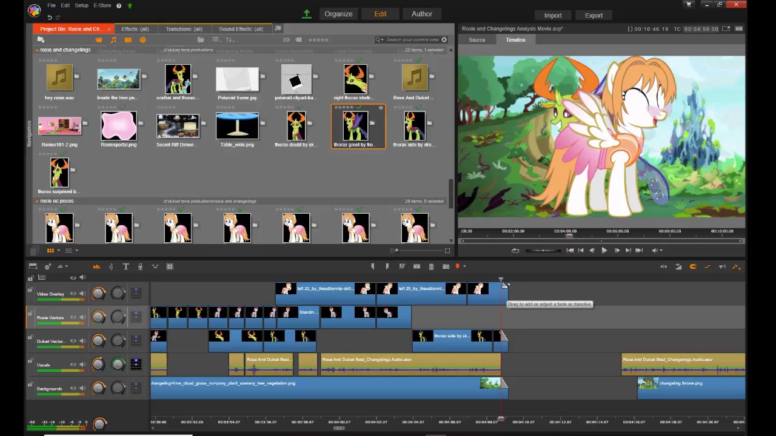
Task: Take snapshot with camera icon
Action: tap(446, 266)
